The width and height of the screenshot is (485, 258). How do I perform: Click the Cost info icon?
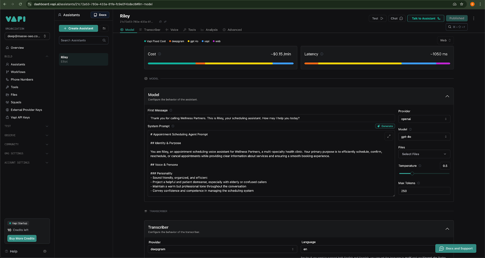pos(159,54)
